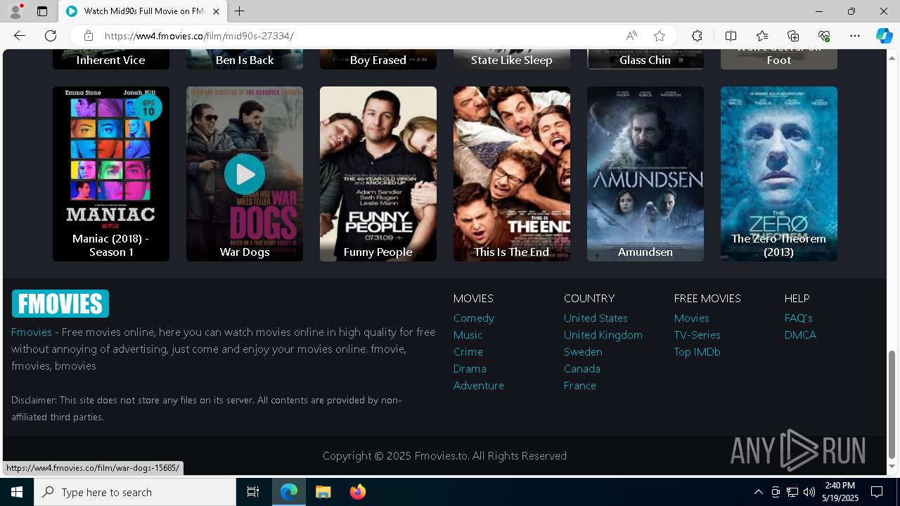Open Browser essentials heart icon
The height and width of the screenshot is (506, 900).
824,36
